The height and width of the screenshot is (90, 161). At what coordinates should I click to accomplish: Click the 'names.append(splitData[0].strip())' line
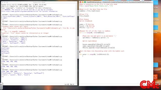(x=96, y=46)
